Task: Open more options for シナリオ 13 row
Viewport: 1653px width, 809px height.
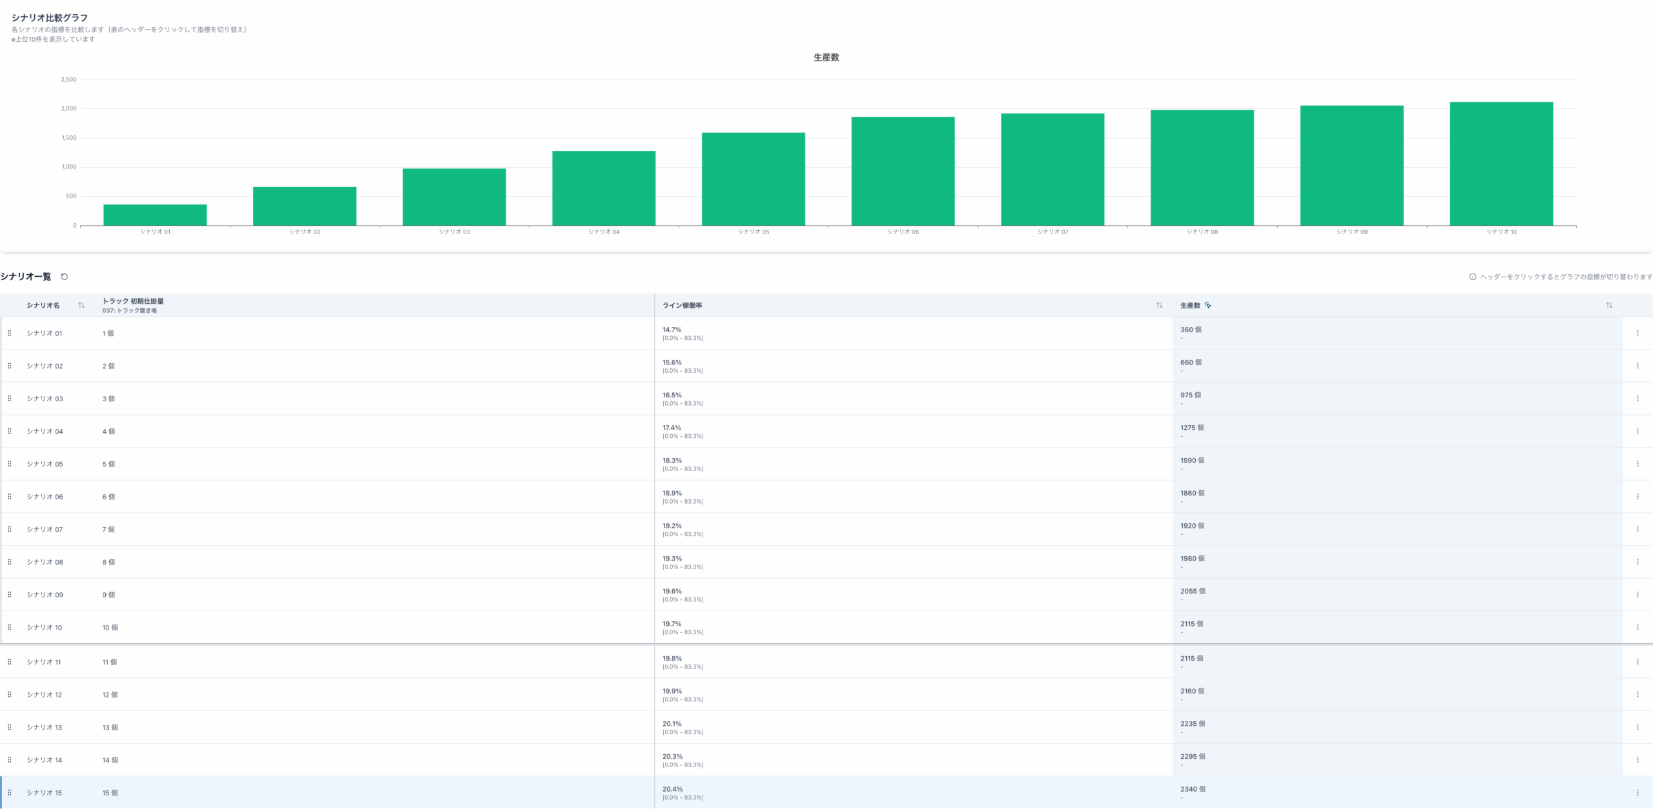Action: pos(1638,728)
